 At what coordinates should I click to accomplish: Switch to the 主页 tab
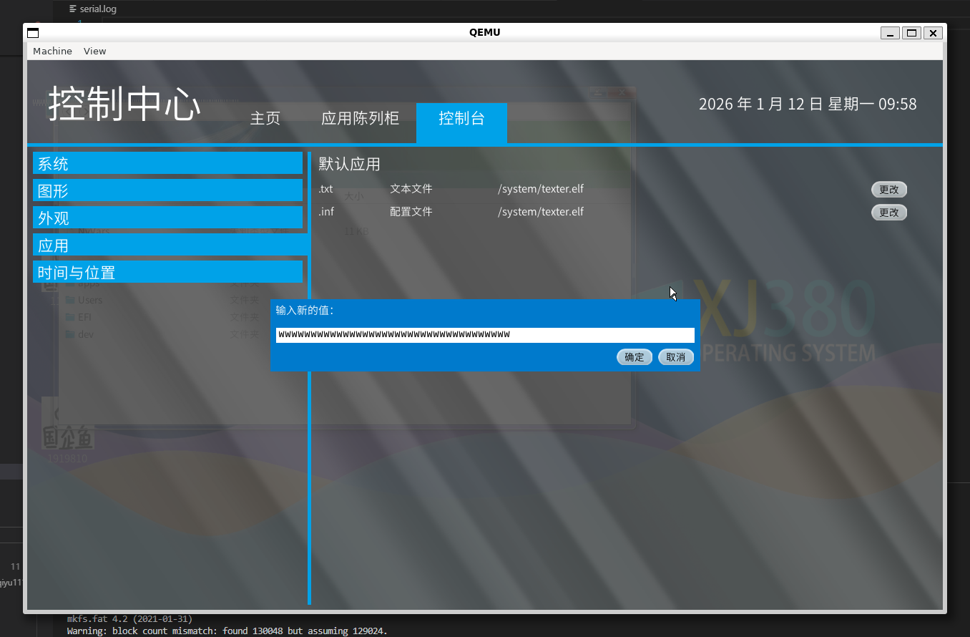(x=265, y=119)
